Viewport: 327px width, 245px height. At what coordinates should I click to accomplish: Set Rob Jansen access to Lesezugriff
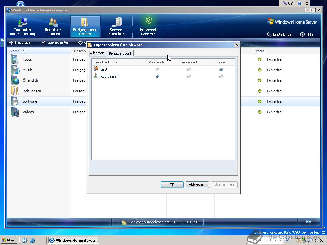tap(189, 77)
